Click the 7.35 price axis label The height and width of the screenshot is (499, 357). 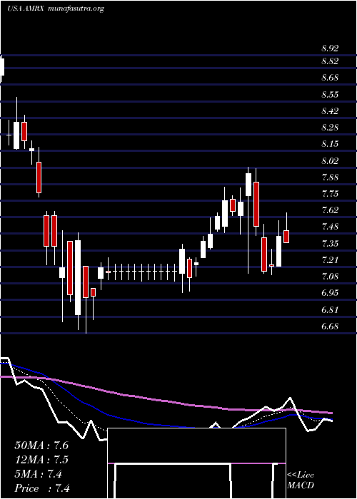tap(330, 244)
